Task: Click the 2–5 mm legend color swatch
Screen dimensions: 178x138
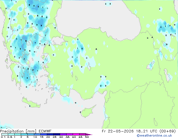Action: [24, 134]
